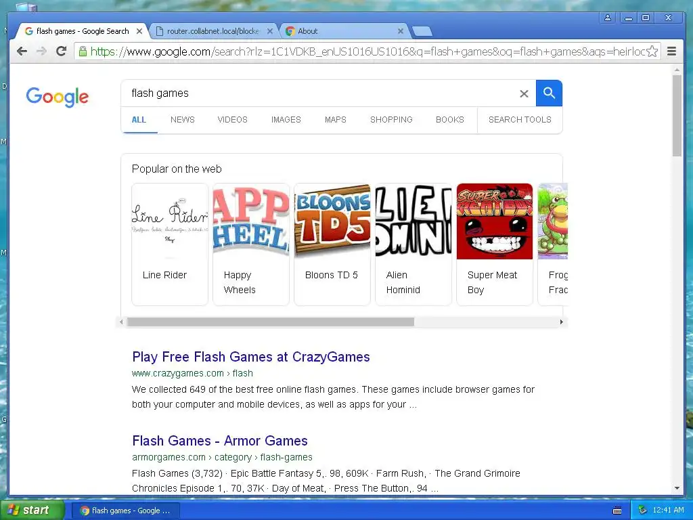This screenshot has width=693, height=520.
Task: Close the router.collabnet.local tab
Action: click(x=269, y=31)
